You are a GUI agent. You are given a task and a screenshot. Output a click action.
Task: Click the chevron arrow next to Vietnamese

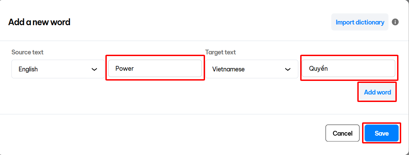click(288, 69)
